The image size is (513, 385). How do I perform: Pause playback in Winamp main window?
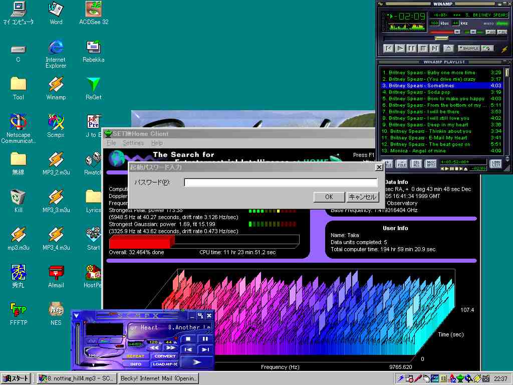tap(411, 49)
